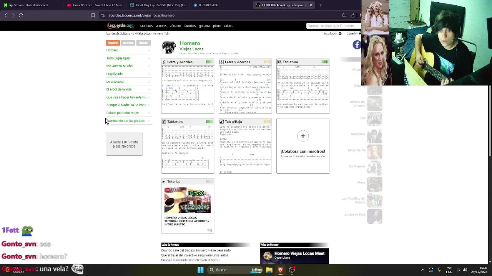Click the Viejas Locas band photo icon
This screenshot has height=276, width=492.
pyautogui.click(x=169, y=48)
